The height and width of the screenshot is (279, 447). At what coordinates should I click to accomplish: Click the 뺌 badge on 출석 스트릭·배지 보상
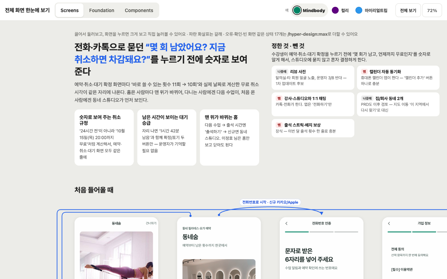(x=279, y=125)
